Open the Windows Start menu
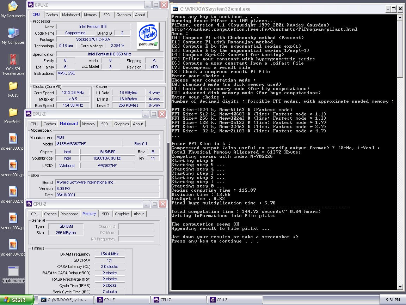 [17, 300]
